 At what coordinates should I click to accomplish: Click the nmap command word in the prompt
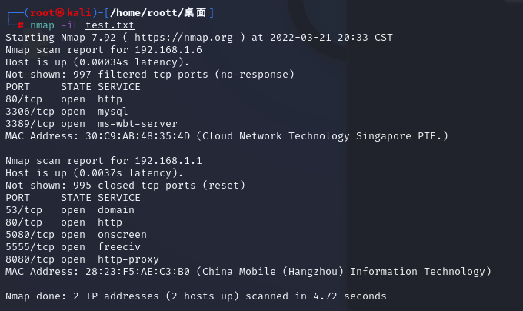coord(43,25)
